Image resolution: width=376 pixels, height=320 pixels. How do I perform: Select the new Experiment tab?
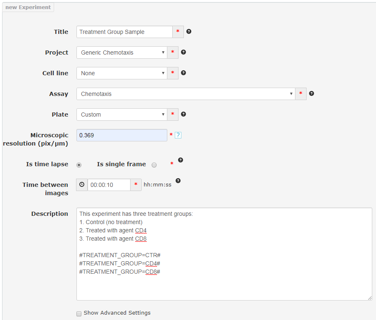(28, 7)
